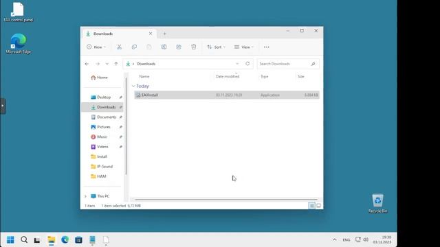Switch to details view layout icon
The width and height of the screenshot is (440, 247).
point(311,206)
